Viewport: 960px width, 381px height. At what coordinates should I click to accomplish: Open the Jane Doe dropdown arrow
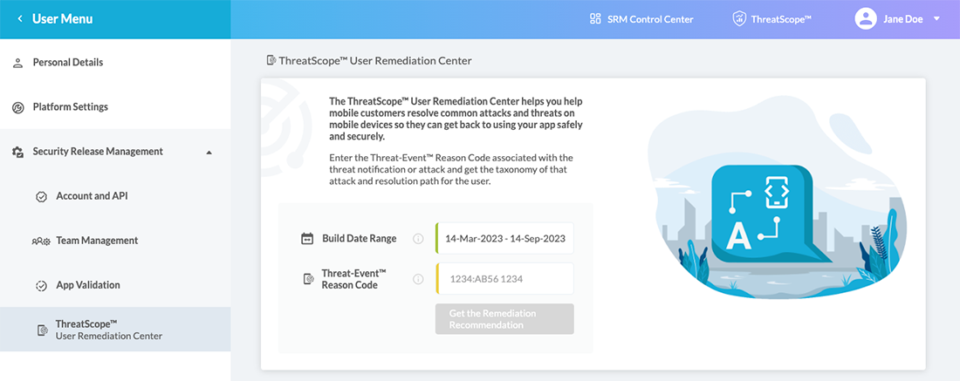tap(936, 18)
